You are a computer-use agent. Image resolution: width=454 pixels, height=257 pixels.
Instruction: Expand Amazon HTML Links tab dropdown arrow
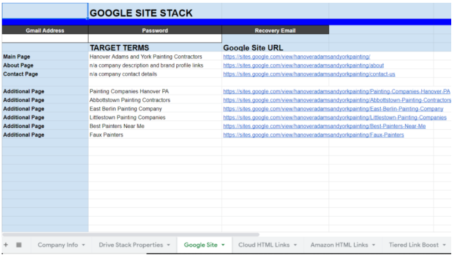pos(374,245)
